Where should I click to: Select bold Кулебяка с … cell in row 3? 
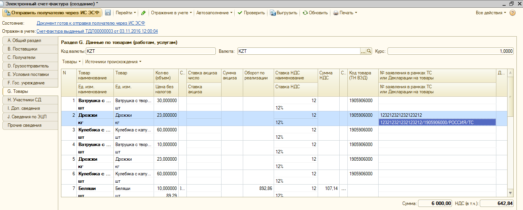tap(95, 130)
